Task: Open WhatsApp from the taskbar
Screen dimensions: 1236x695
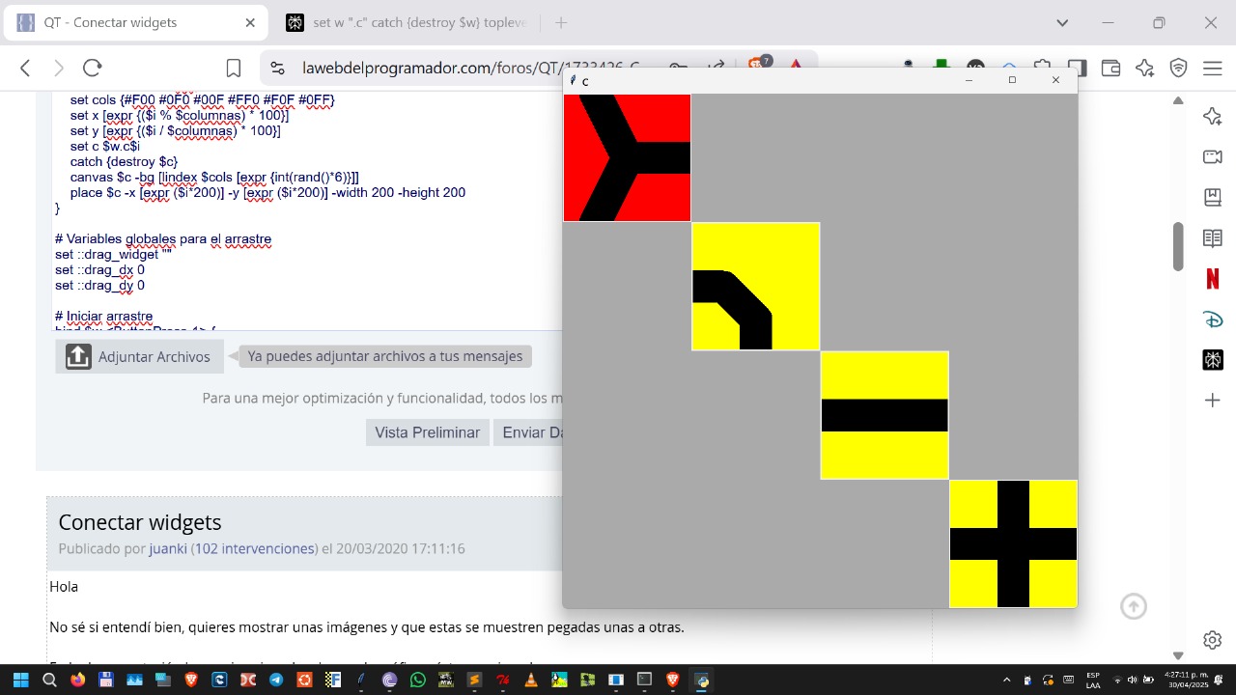Action: click(x=417, y=680)
